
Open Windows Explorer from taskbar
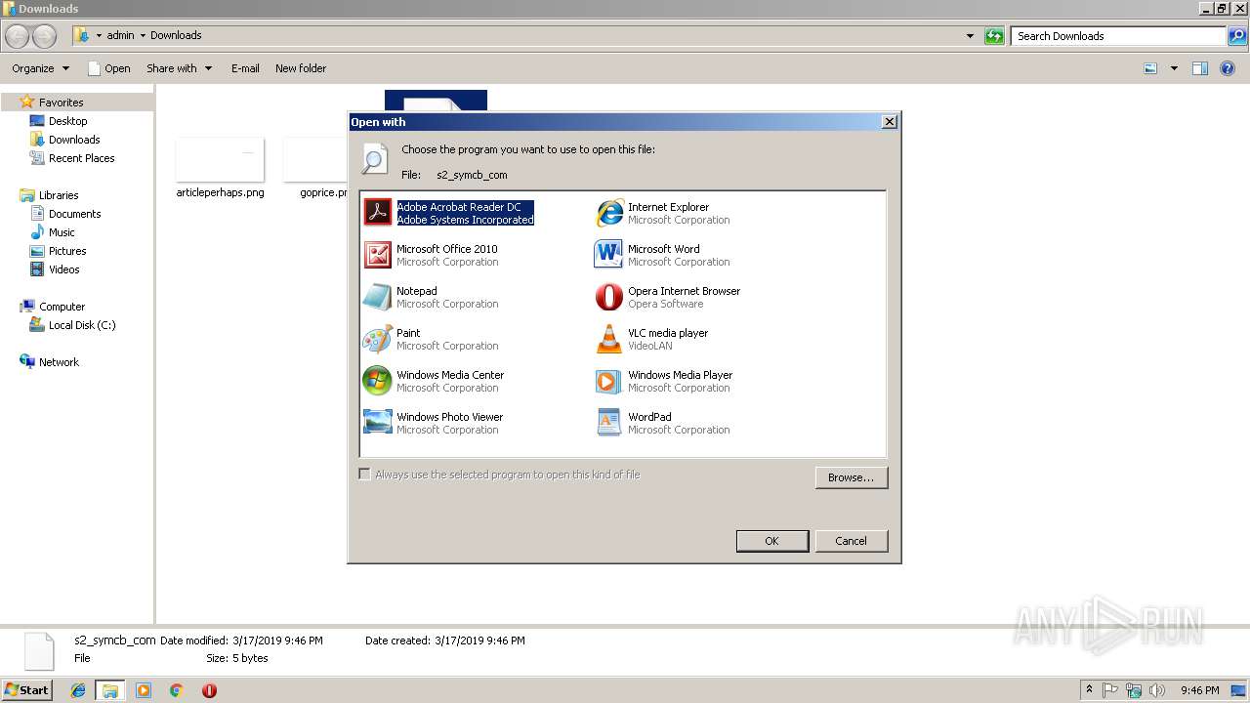click(110, 690)
